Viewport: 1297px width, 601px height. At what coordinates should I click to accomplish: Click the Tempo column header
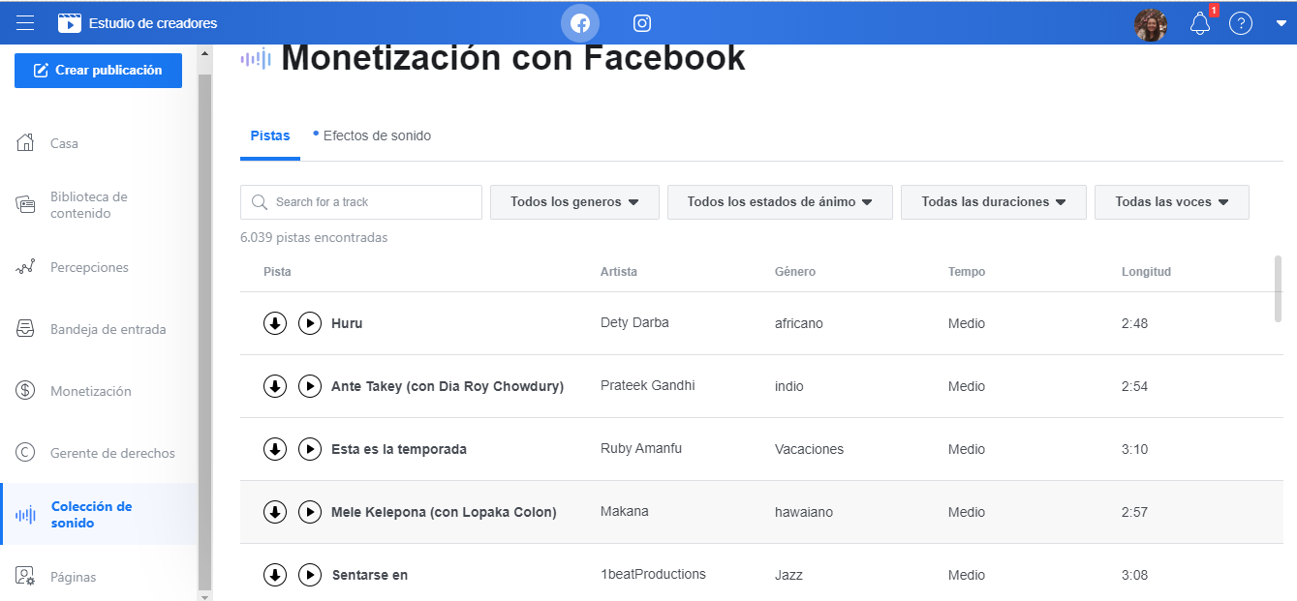[967, 272]
